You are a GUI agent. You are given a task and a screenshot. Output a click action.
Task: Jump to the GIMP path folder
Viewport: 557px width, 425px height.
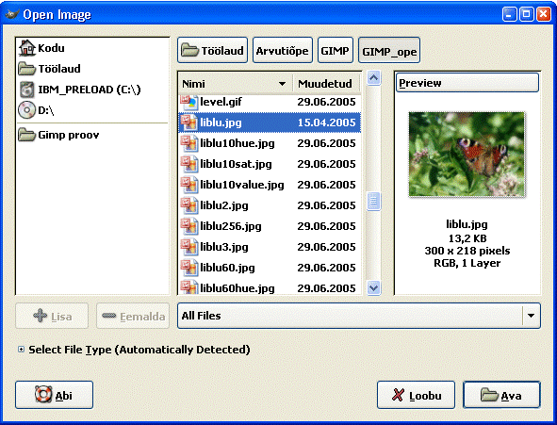pyautogui.click(x=335, y=51)
